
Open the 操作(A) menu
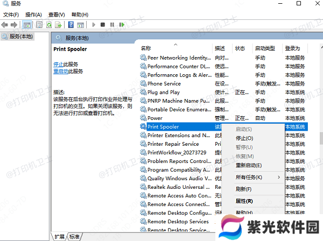click(33, 15)
